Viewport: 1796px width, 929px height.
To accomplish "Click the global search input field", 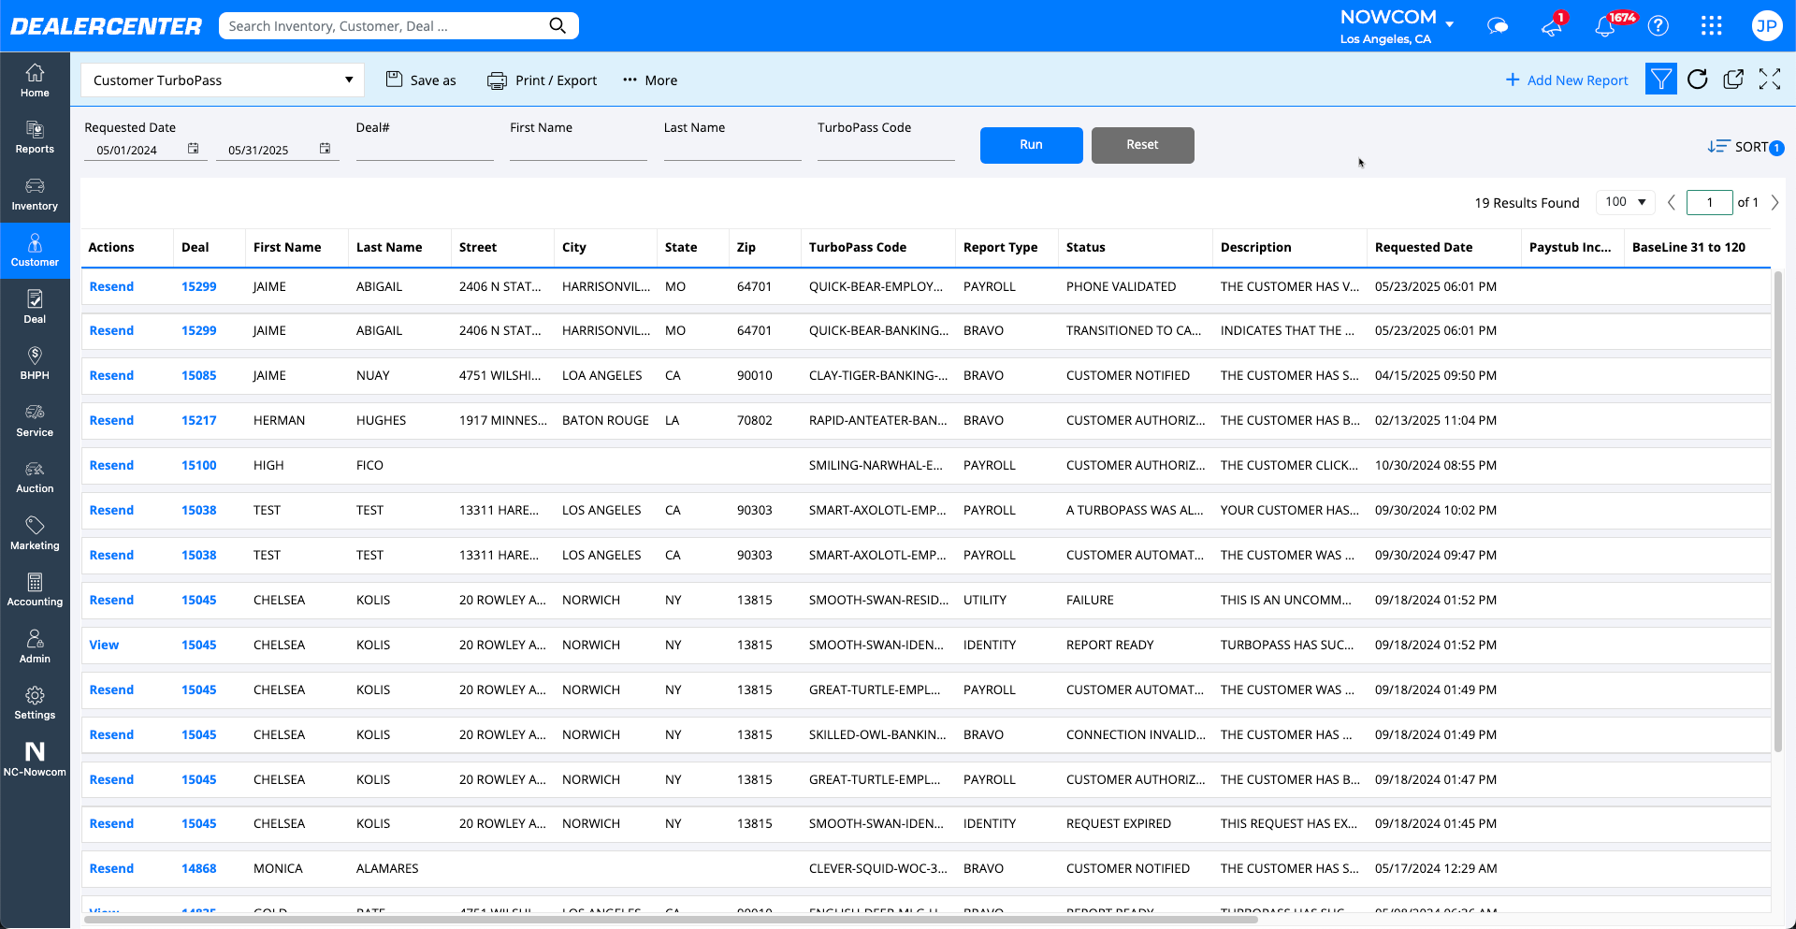I will [384, 26].
